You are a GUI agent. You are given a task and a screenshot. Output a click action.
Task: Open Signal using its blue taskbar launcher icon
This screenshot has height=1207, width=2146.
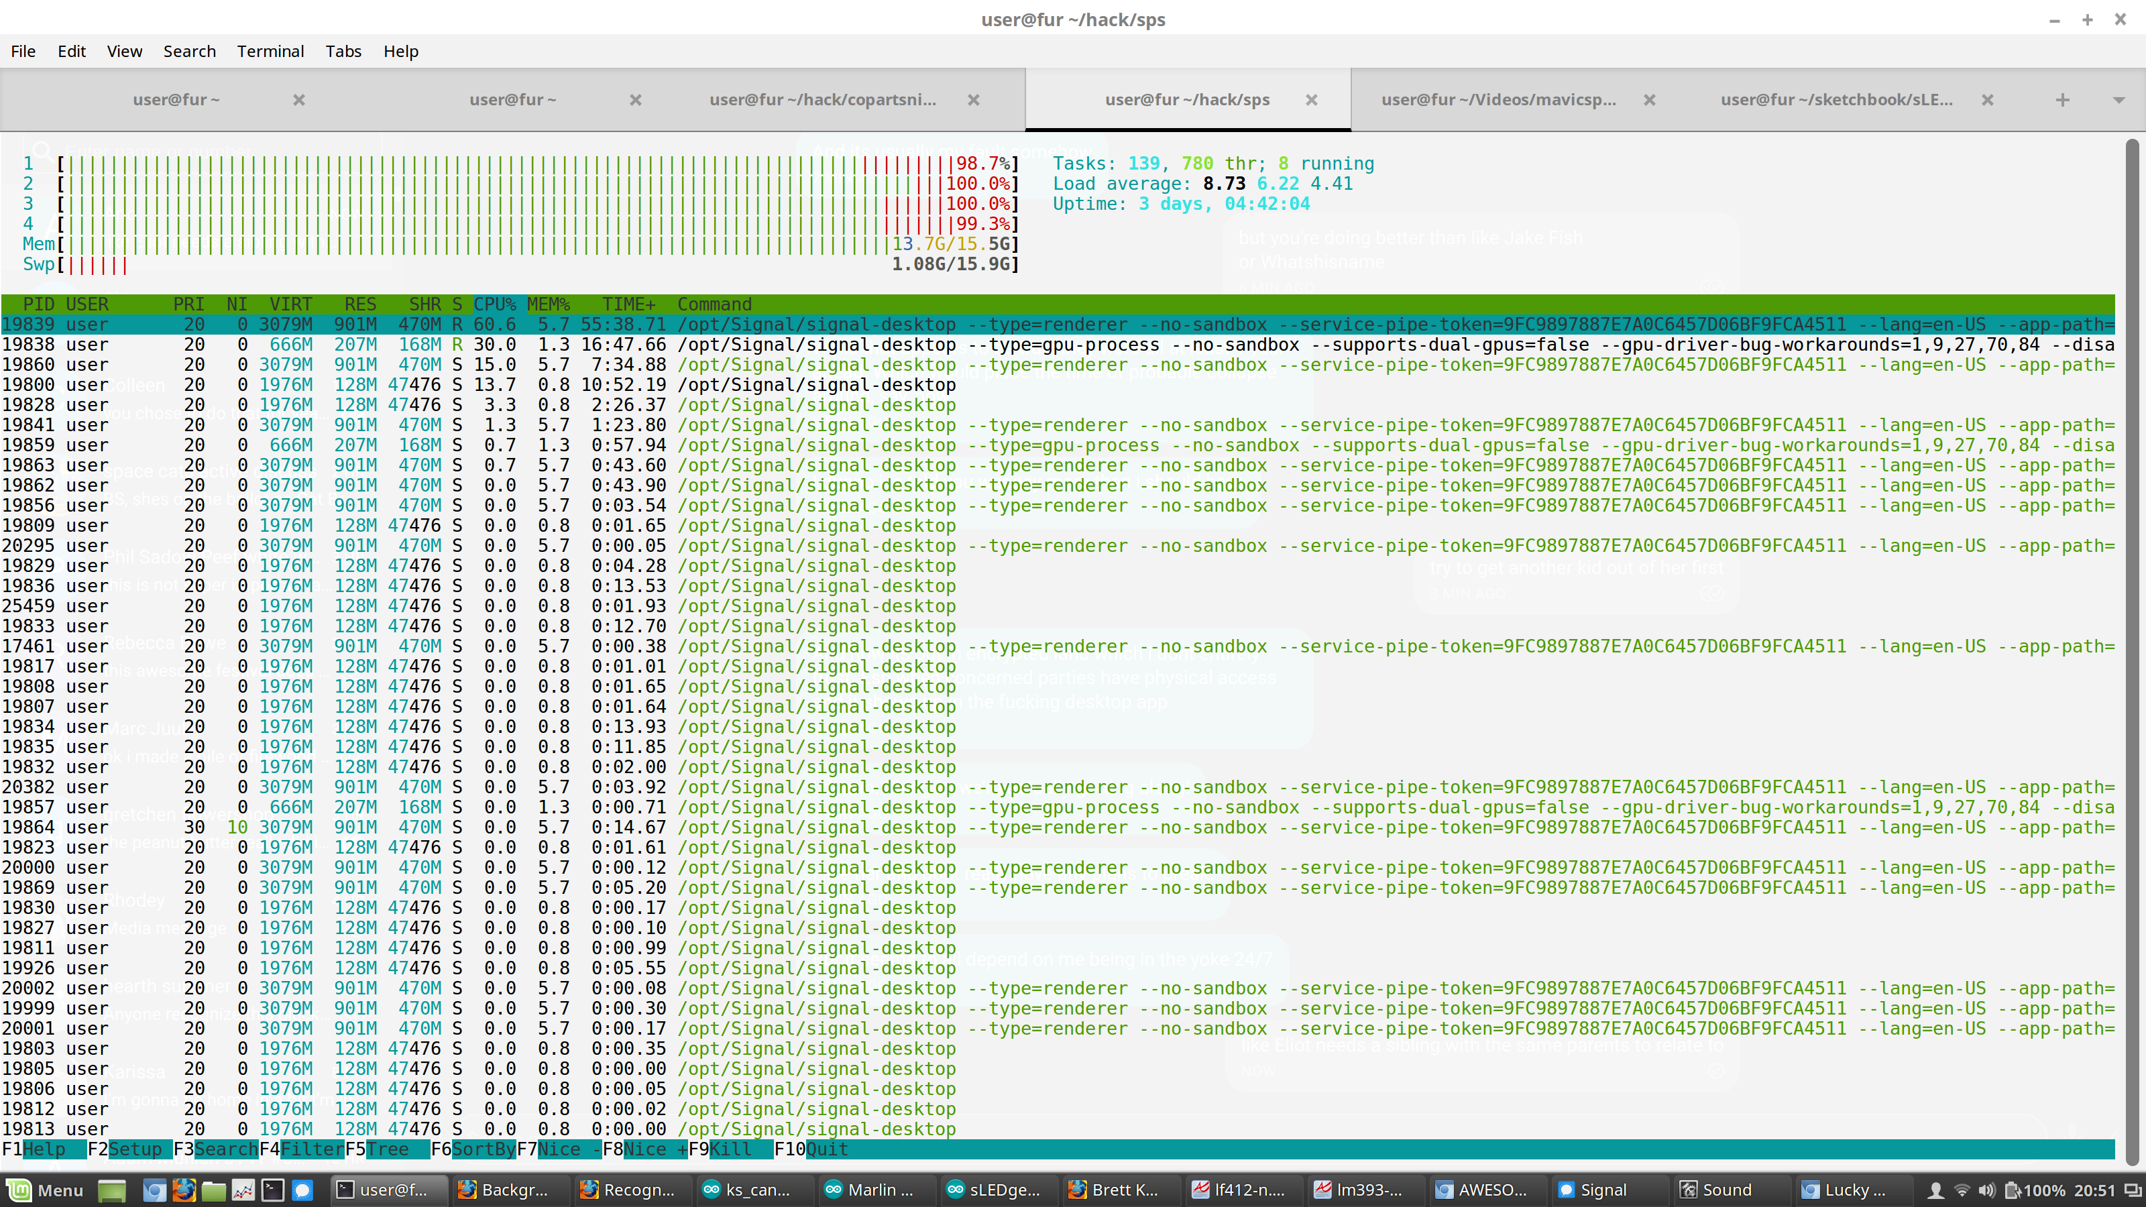(x=303, y=1190)
